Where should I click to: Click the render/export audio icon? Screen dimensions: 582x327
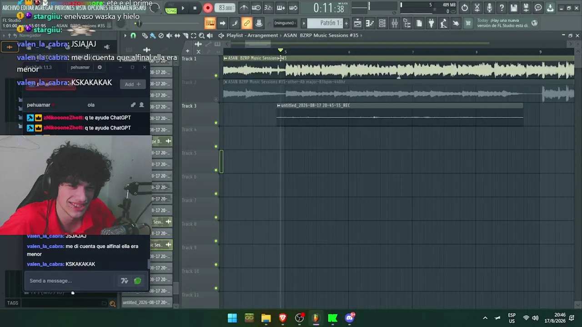526,8
